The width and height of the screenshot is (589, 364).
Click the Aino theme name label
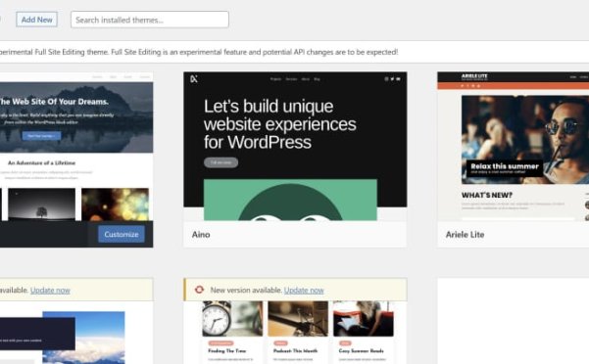pyautogui.click(x=201, y=235)
